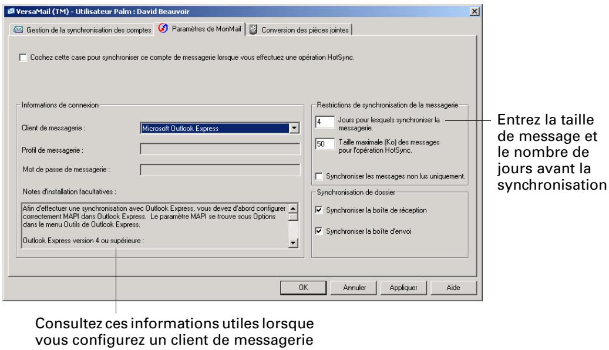Click the envelope icon on the accounts tab
The height and width of the screenshot is (350, 609).
18,29
